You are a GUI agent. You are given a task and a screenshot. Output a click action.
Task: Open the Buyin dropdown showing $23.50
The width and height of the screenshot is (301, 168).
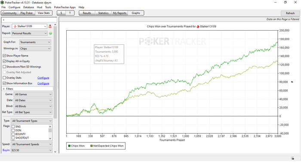pyautogui.click(x=31, y=150)
